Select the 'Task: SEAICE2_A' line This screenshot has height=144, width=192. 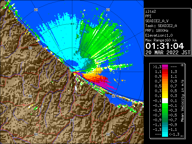click(161, 26)
